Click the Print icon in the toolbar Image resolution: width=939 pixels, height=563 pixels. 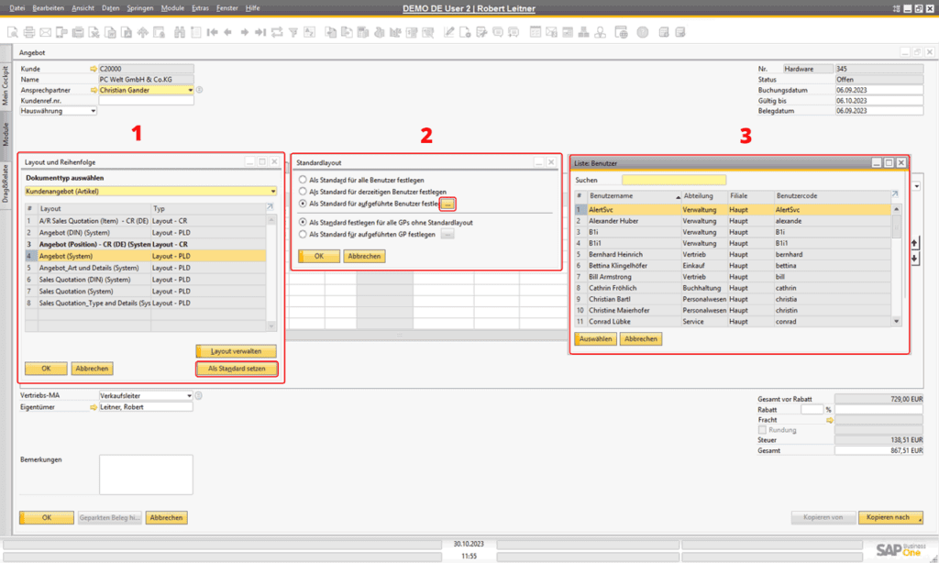tap(28, 32)
